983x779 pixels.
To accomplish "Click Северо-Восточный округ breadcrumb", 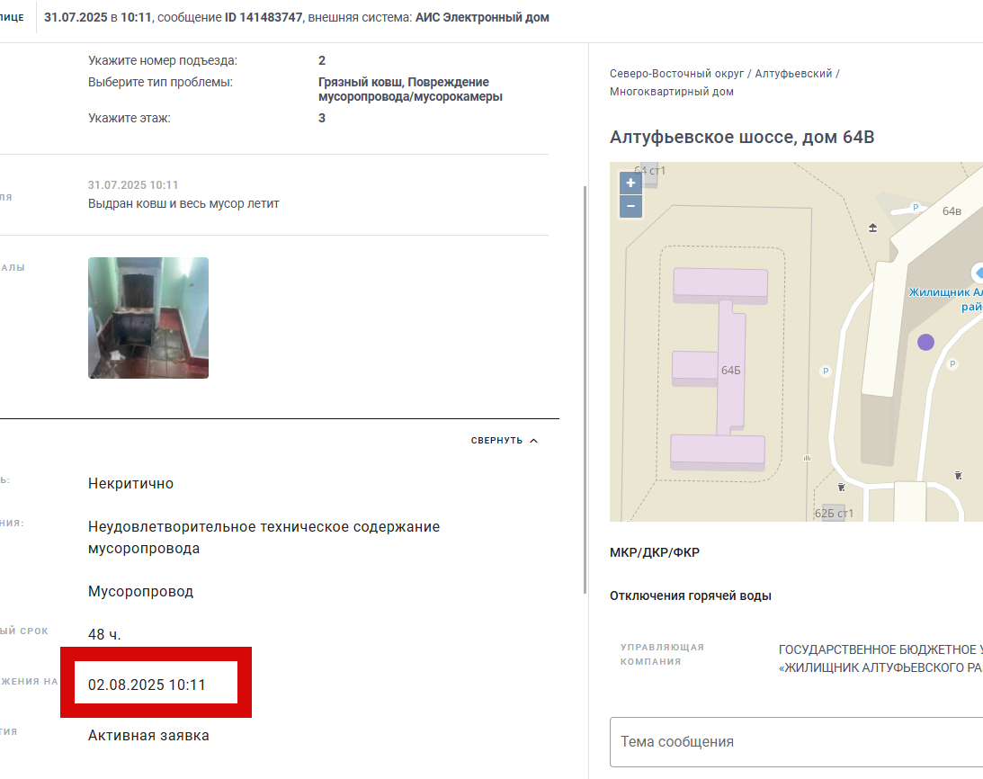I will [x=676, y=74].
